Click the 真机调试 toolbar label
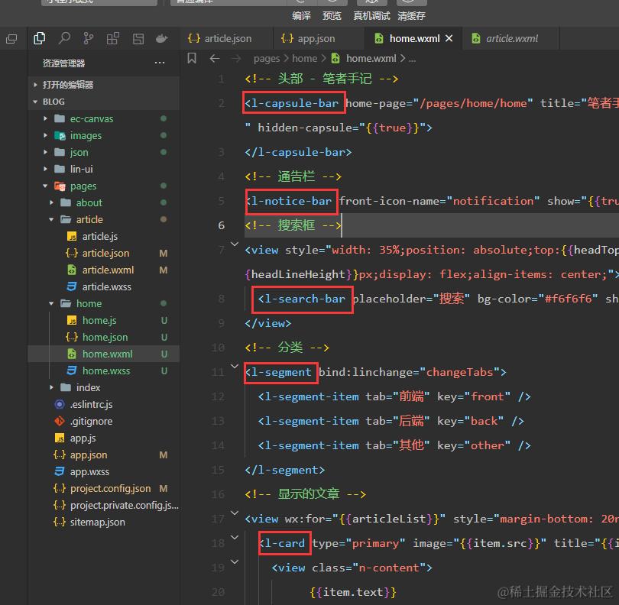619x605 pixels. tap(371, 16)
